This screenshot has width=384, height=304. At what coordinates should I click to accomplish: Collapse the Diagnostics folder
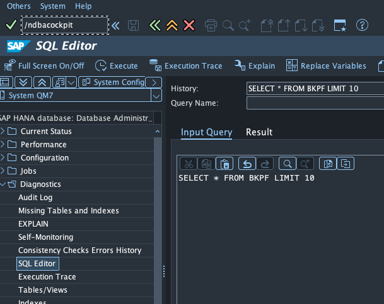point(3,184)
